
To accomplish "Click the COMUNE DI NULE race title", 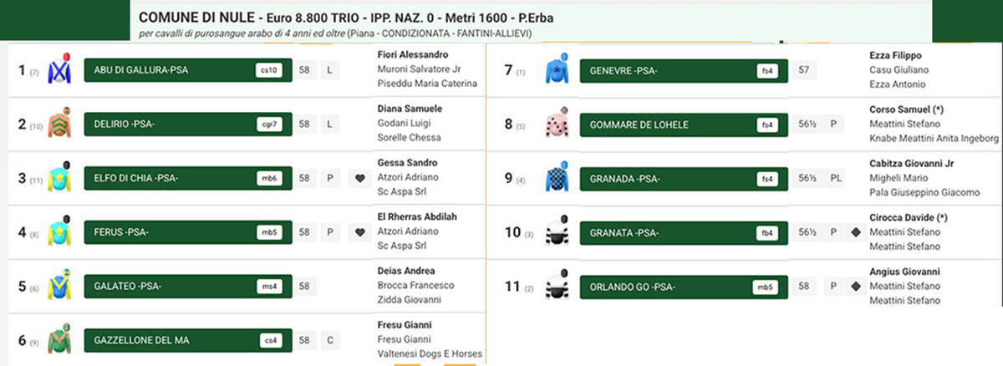I will [x=196, y=18].
